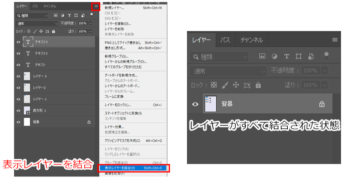
Task: Open 種類 filter dropdown in multi-layer panel
Action: 32,15
